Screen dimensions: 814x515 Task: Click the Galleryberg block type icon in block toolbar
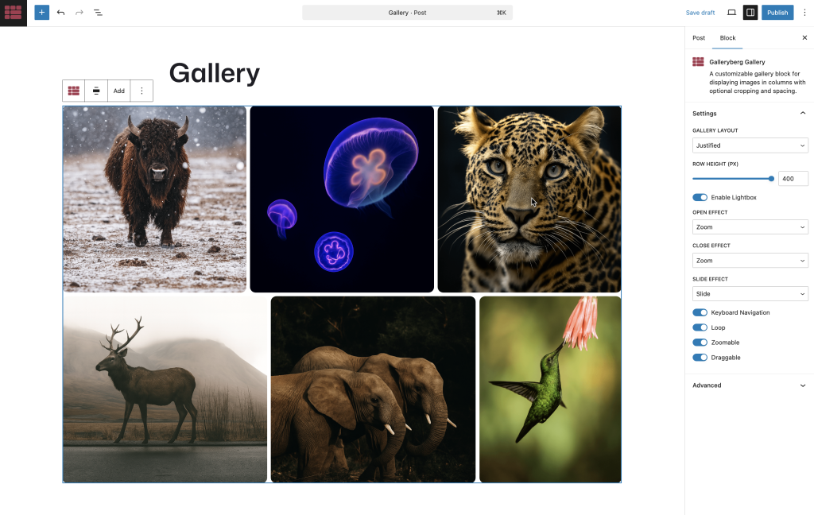[x=74, y=91]
